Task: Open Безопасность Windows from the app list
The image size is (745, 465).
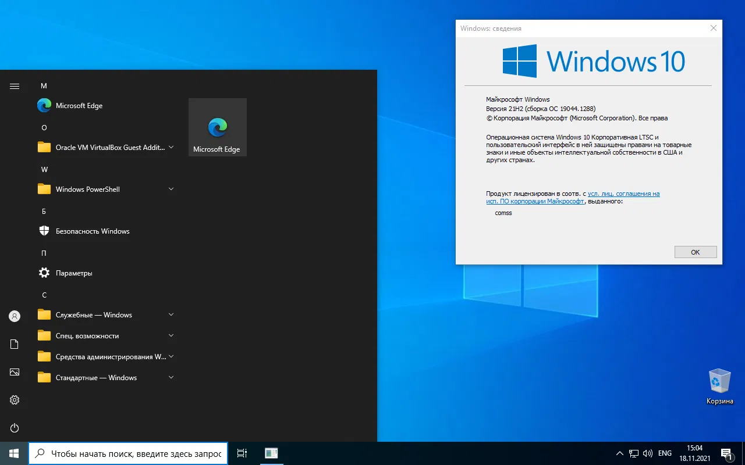Action: [92, 231]
